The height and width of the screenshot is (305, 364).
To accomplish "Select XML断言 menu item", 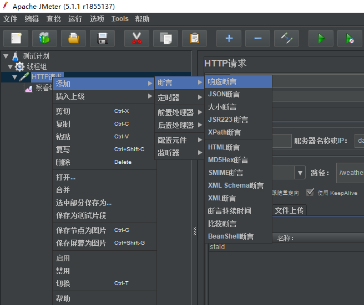I will pyautogui.click(x=238, y=198).
